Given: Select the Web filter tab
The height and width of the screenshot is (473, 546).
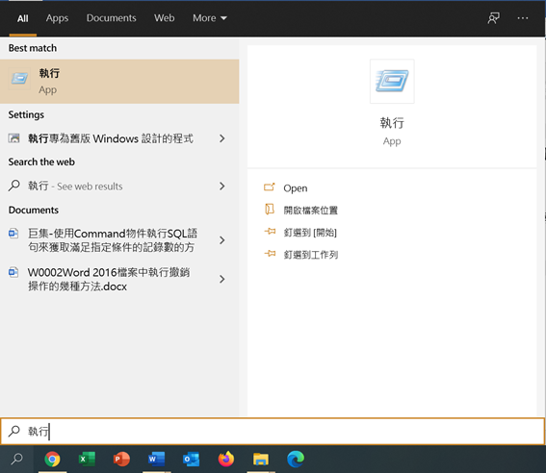Looking at the screenshot, I should (x=165, y=18).
